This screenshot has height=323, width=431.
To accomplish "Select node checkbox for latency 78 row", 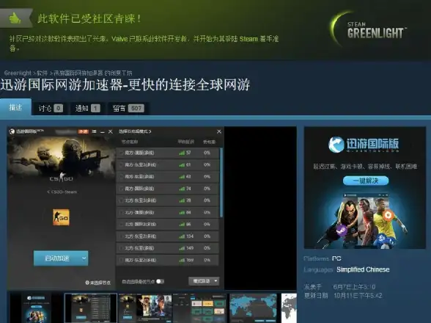I will 121,200.
